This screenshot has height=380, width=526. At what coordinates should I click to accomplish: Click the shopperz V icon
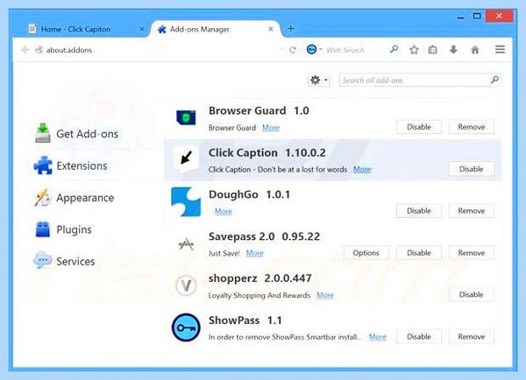(x=186, y=285)
